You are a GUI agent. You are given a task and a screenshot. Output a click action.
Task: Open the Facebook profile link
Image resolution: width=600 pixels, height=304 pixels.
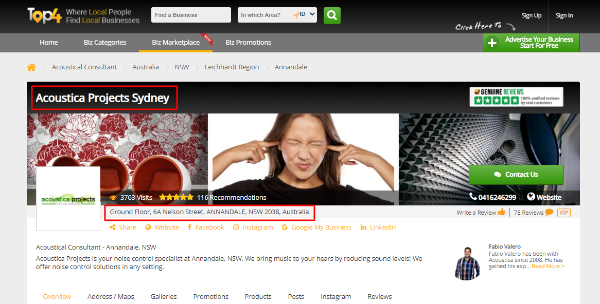coord(206,227)
